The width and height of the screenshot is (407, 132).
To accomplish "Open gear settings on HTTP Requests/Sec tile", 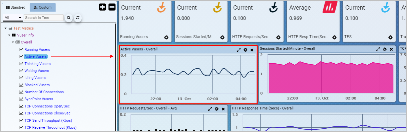I will point(278,37).
